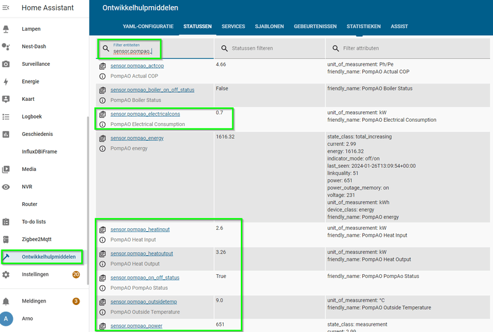Collapse the sidebar with the menu icon
Image resolution: width=493 pixels, height=332 pixels.
(6, 8)
